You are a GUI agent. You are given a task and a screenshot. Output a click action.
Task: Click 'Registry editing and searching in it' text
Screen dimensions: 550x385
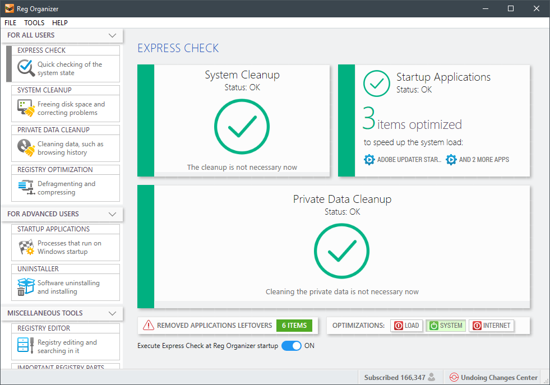point(67,346)
